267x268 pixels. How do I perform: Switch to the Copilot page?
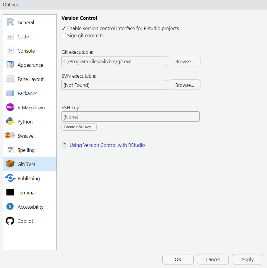pyautogui.click(x=30, y=221)
